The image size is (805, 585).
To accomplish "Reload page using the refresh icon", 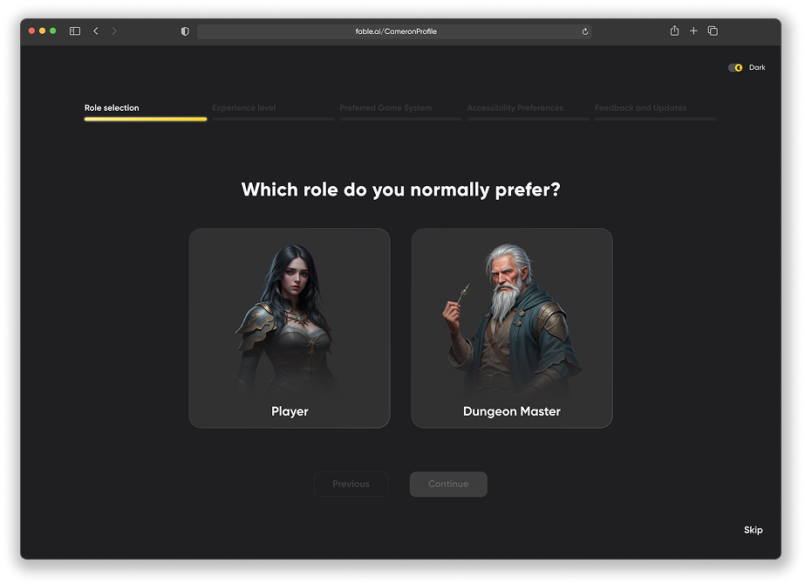I will [x=585, y=31].
